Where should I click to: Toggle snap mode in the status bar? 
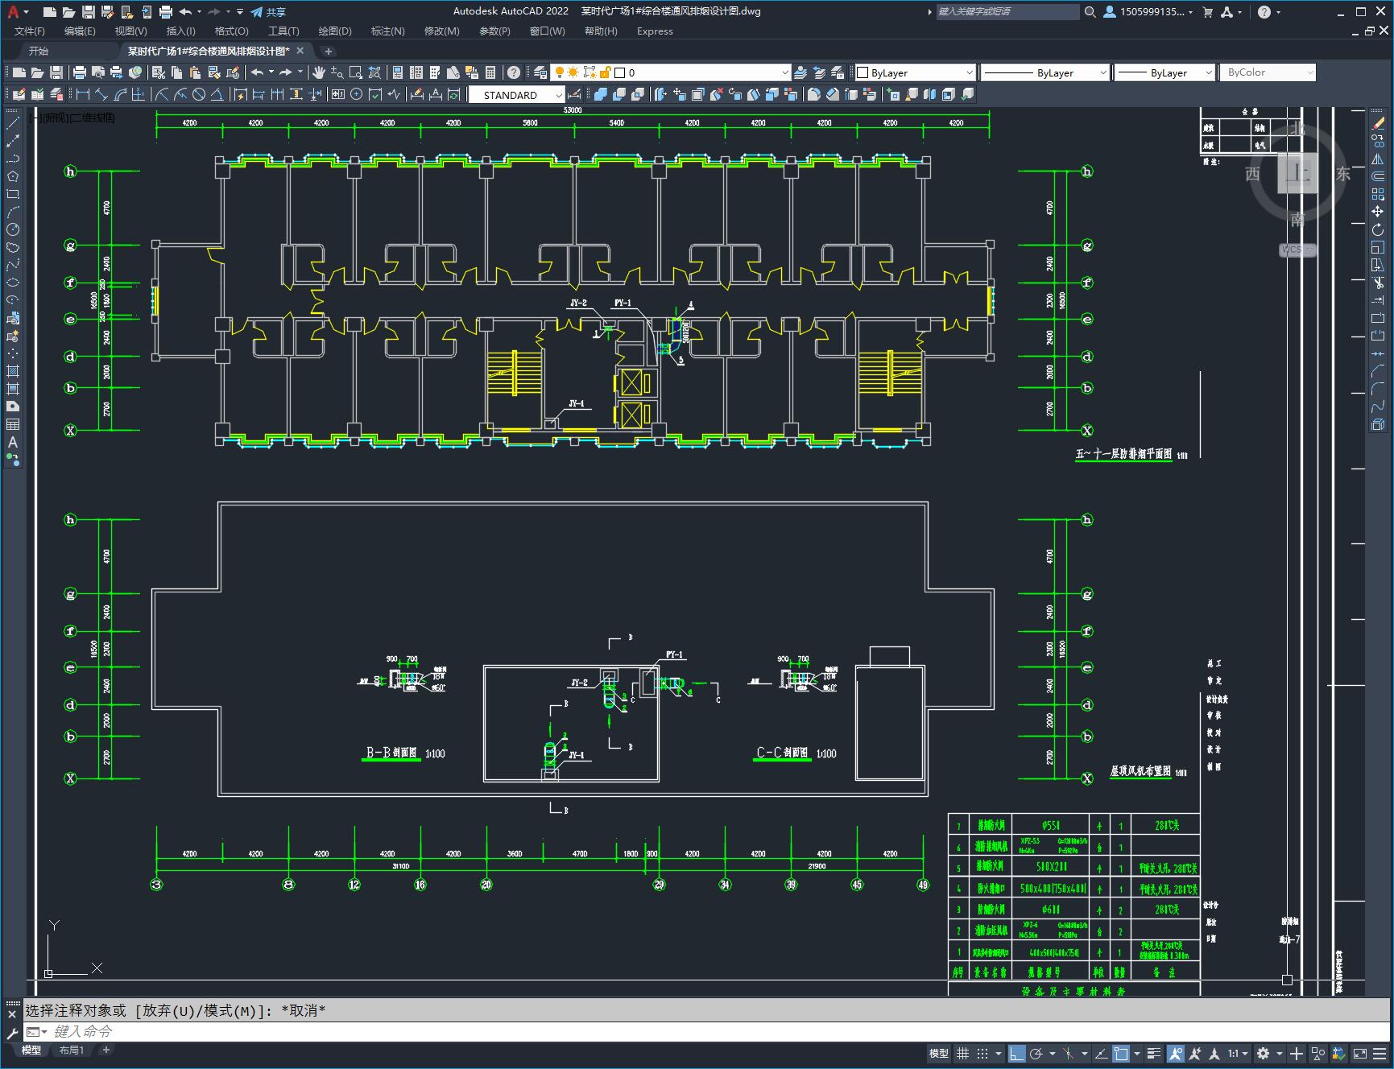pyautogui.click(x=982, y=1053)
